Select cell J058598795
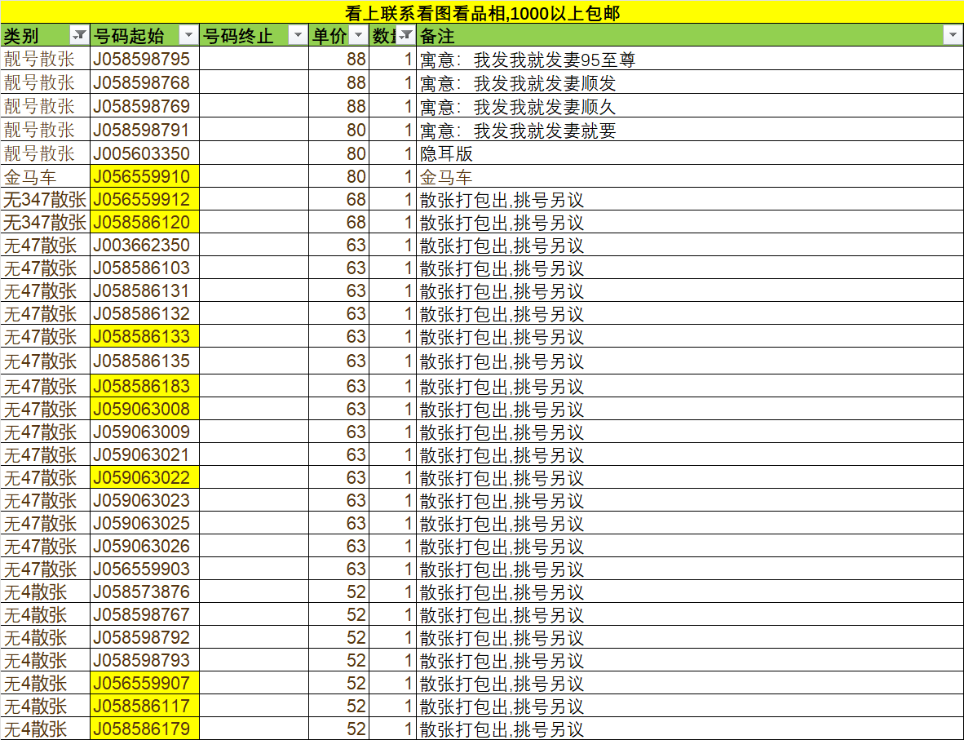The width and height of the screenshot is (964, 740). 145,59
